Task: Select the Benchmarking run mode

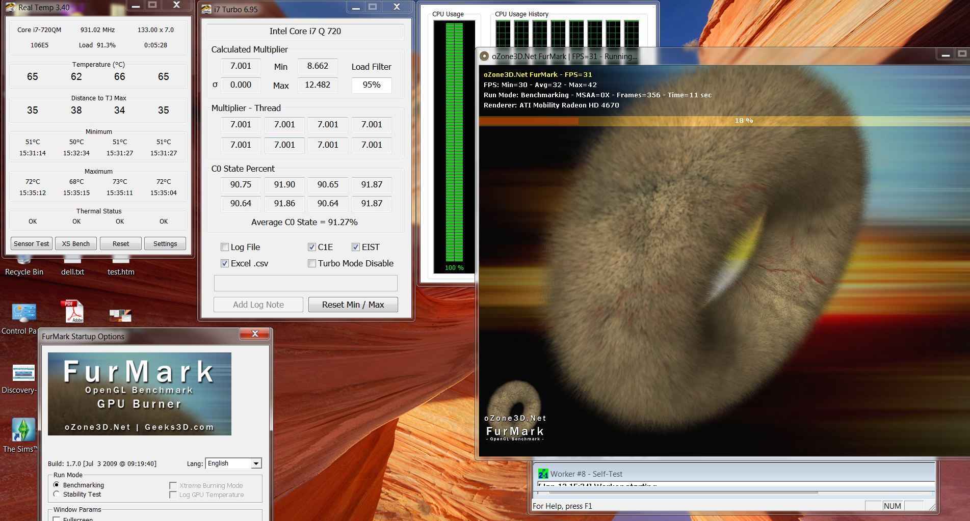Action: (57, 485)
